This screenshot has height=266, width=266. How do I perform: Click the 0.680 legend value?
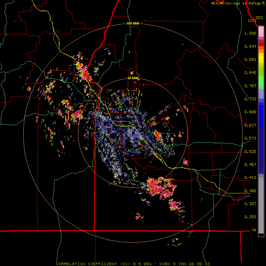(x=250, y=112)
